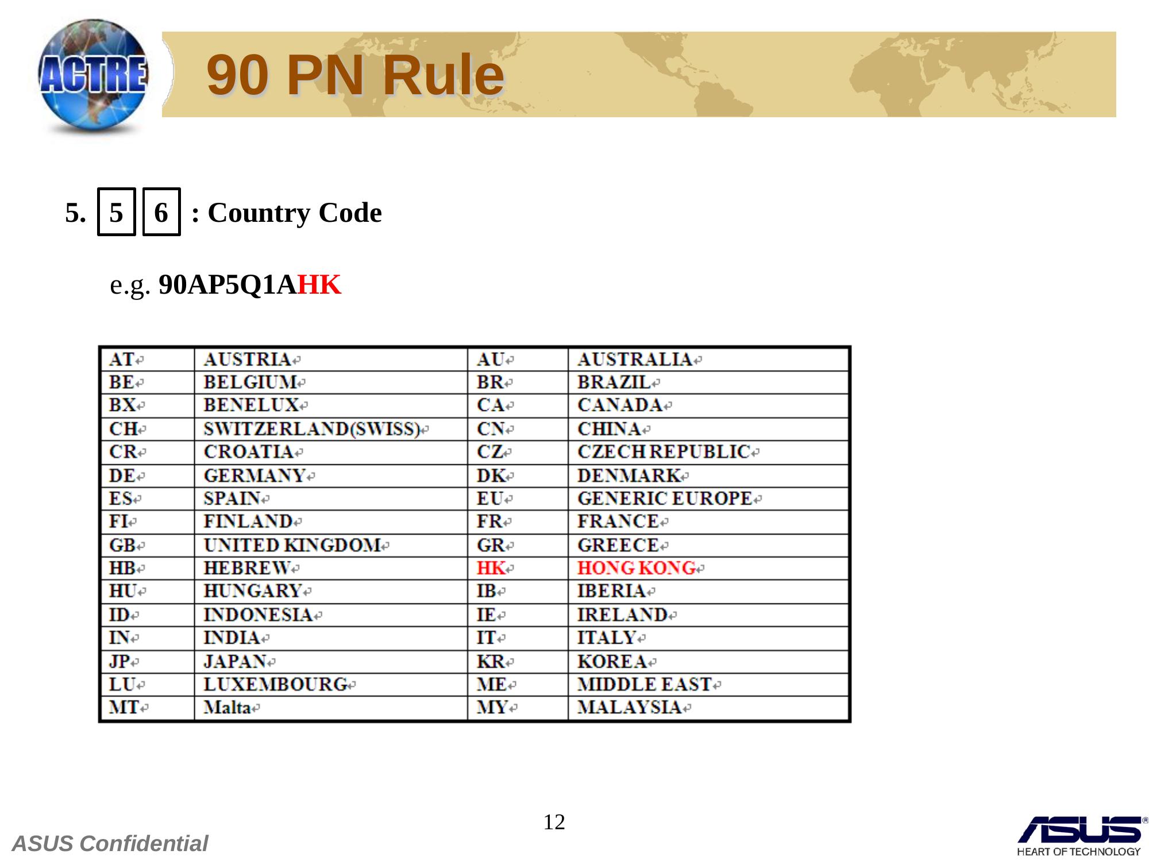Click page number 12

554,822
